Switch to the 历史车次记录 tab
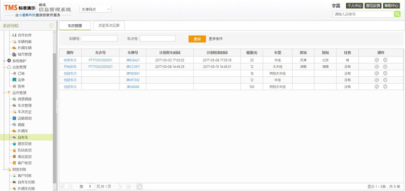The height and width of the screenshot is (191, 405). 109,26
